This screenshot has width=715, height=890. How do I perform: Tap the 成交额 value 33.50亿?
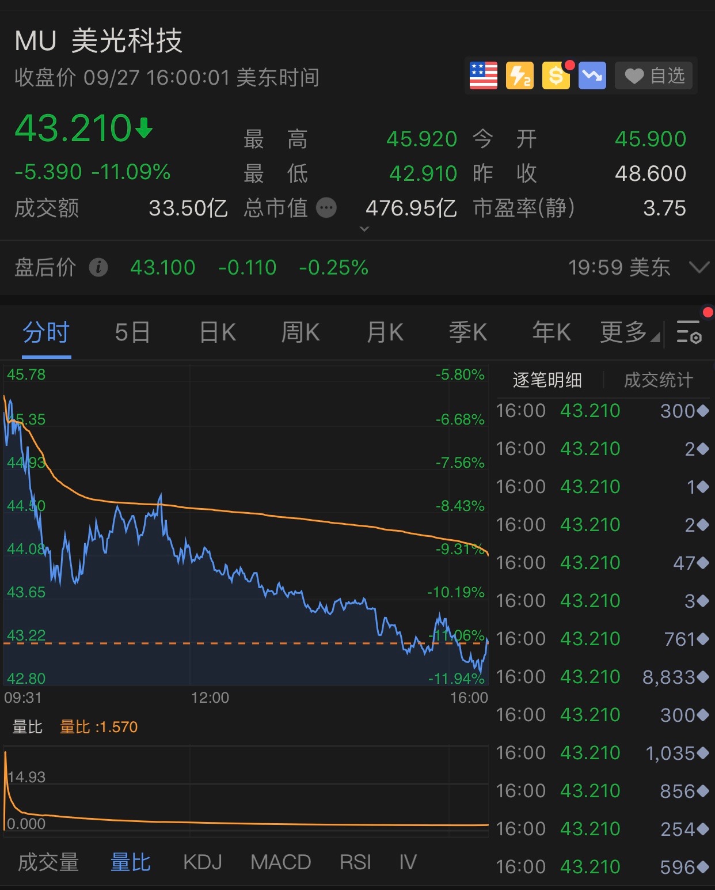click(x=188, y=208)
